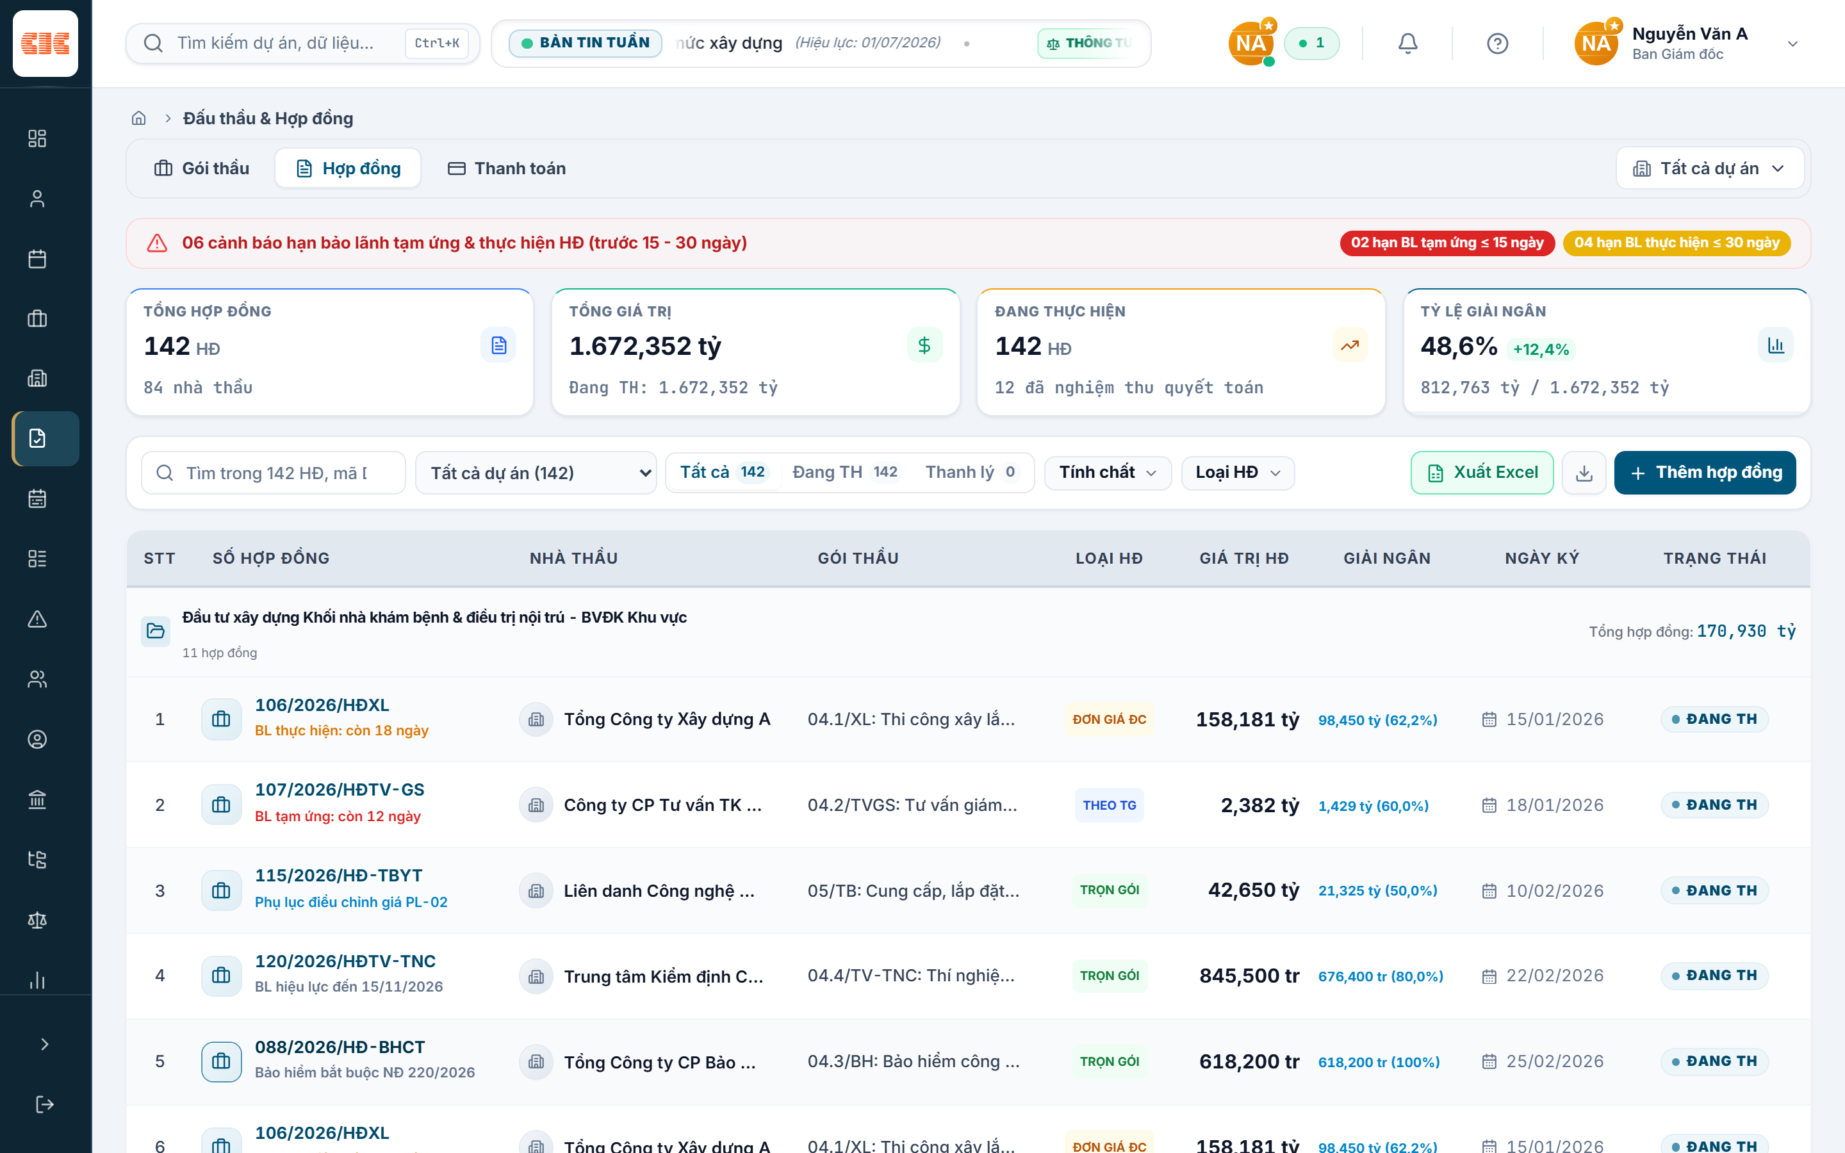Click the group users sidebar icon
Image resolution: width=1845 pixels, height=1153 pixels.
point(37,679)
